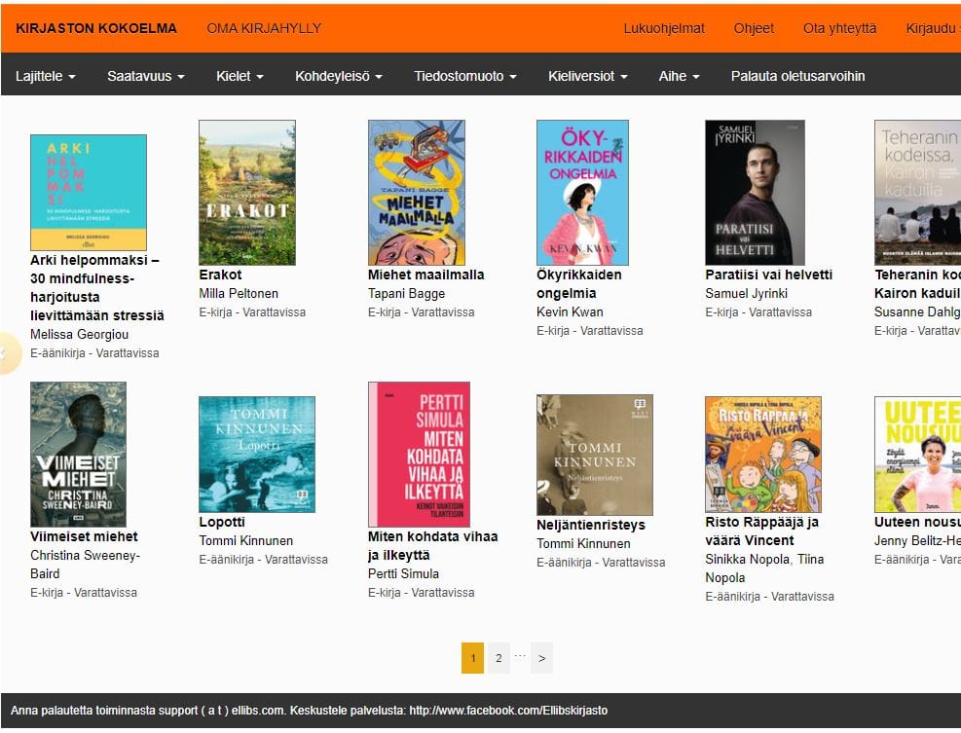Expand the Lajittele sort dropdown
Screen dimensions: 961x733
pyautogui.click(x=46, y=76)
